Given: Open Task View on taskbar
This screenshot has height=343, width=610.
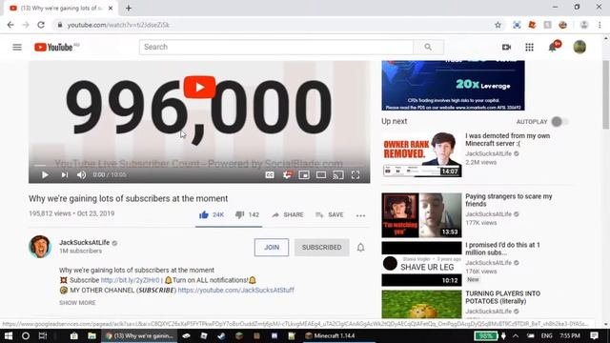Looking at the screenshot, I should [x=43, y=335].
